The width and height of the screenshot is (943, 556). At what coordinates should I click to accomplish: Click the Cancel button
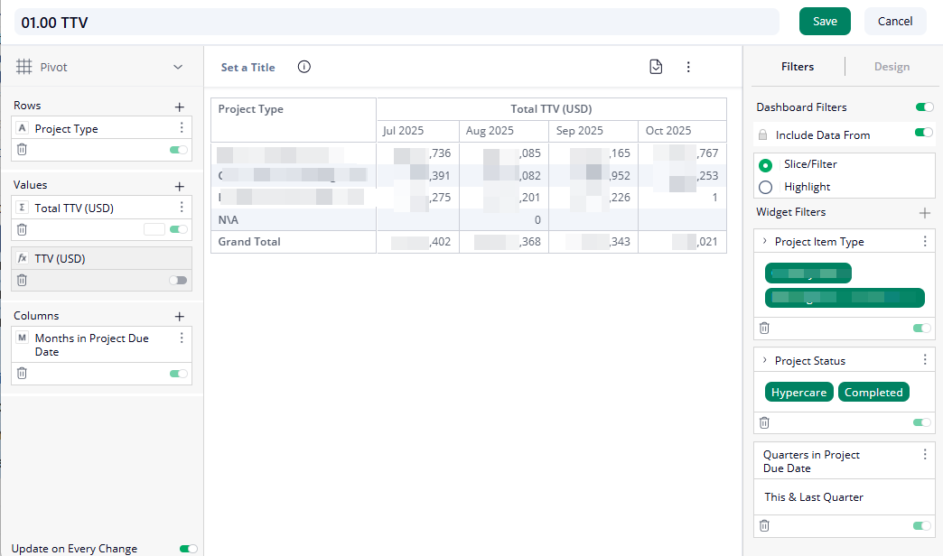[894, 22]
